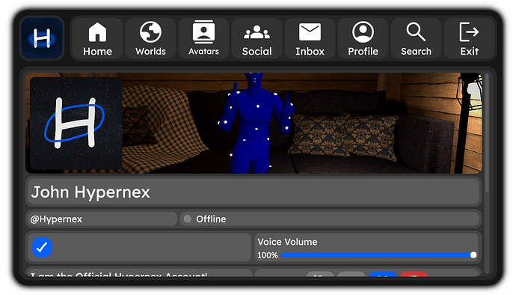Click the Offline status text
This screenshot has height=295, width=516.
coord(211,219)
